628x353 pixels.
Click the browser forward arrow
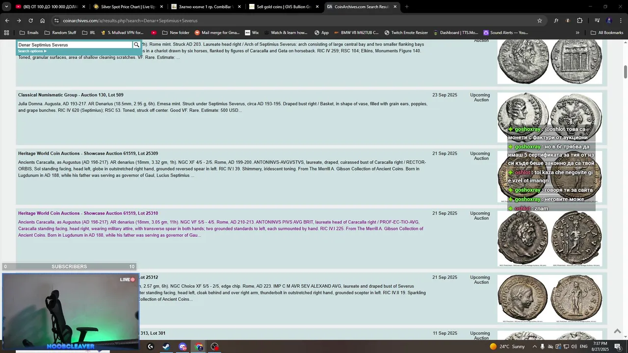click(x=19, y=21)
